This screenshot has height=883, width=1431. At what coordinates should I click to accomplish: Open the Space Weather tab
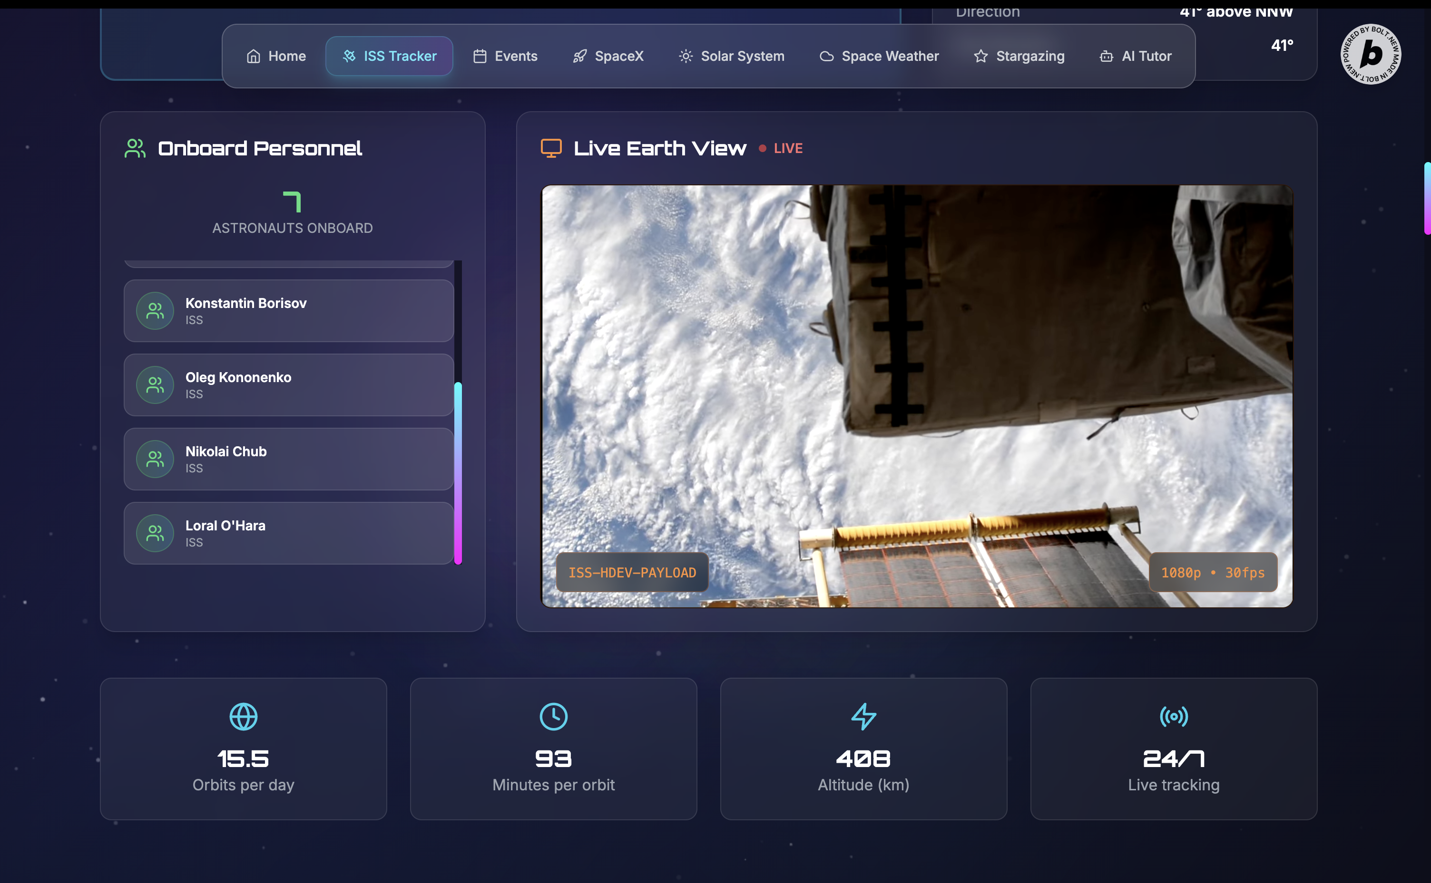tap(879, 56)
